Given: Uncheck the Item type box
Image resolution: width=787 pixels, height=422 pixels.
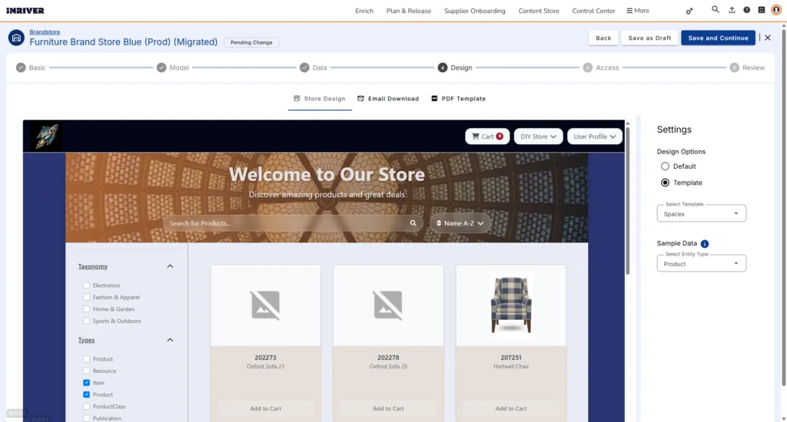Looking at the screenshot, I should 86,383.
